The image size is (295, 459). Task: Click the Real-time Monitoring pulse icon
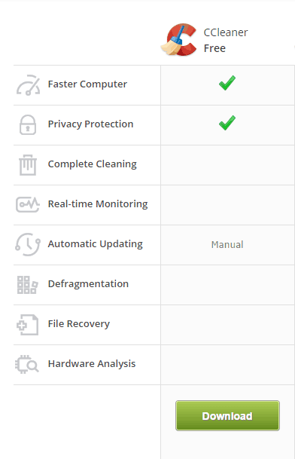[28, 204]
